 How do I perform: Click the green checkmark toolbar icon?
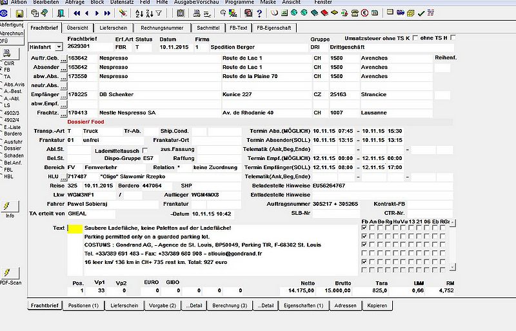click(x=421, y=13)
